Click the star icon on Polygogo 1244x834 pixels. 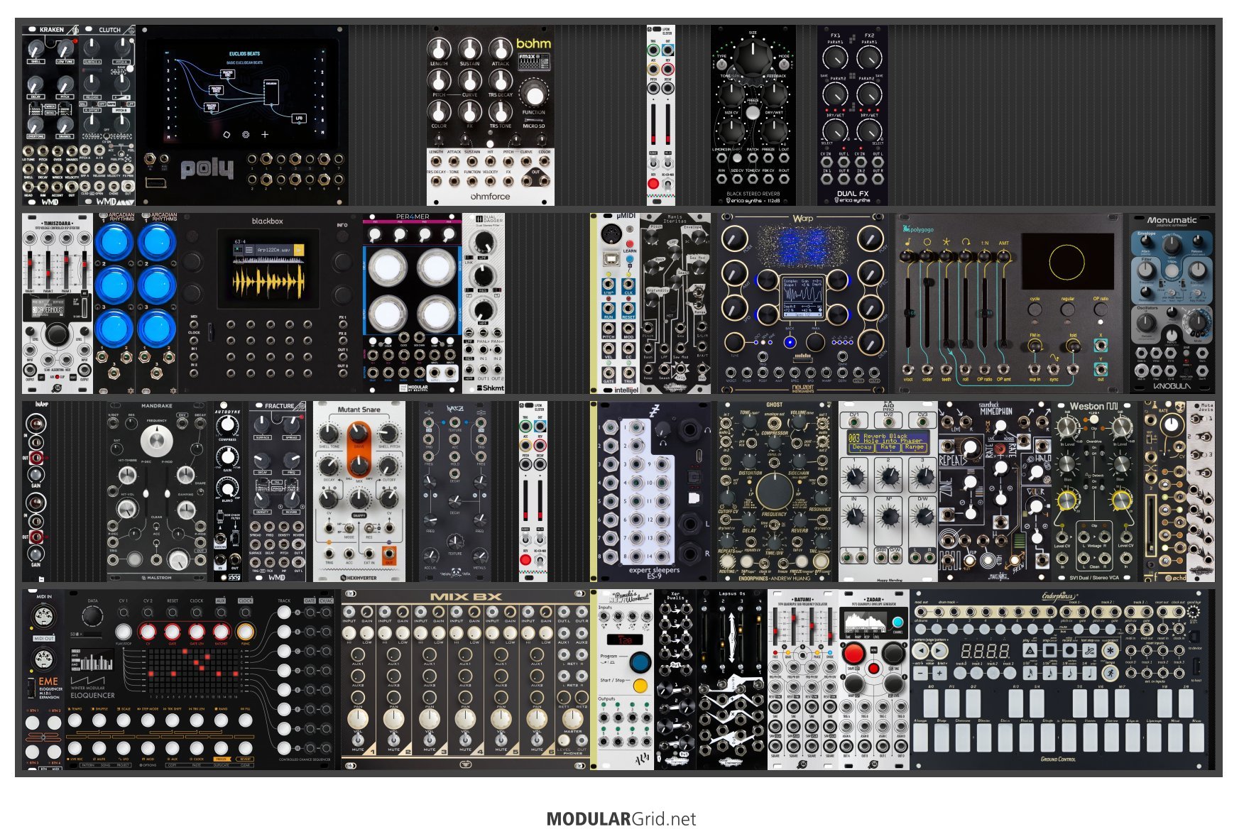click(x=946, y=242)
